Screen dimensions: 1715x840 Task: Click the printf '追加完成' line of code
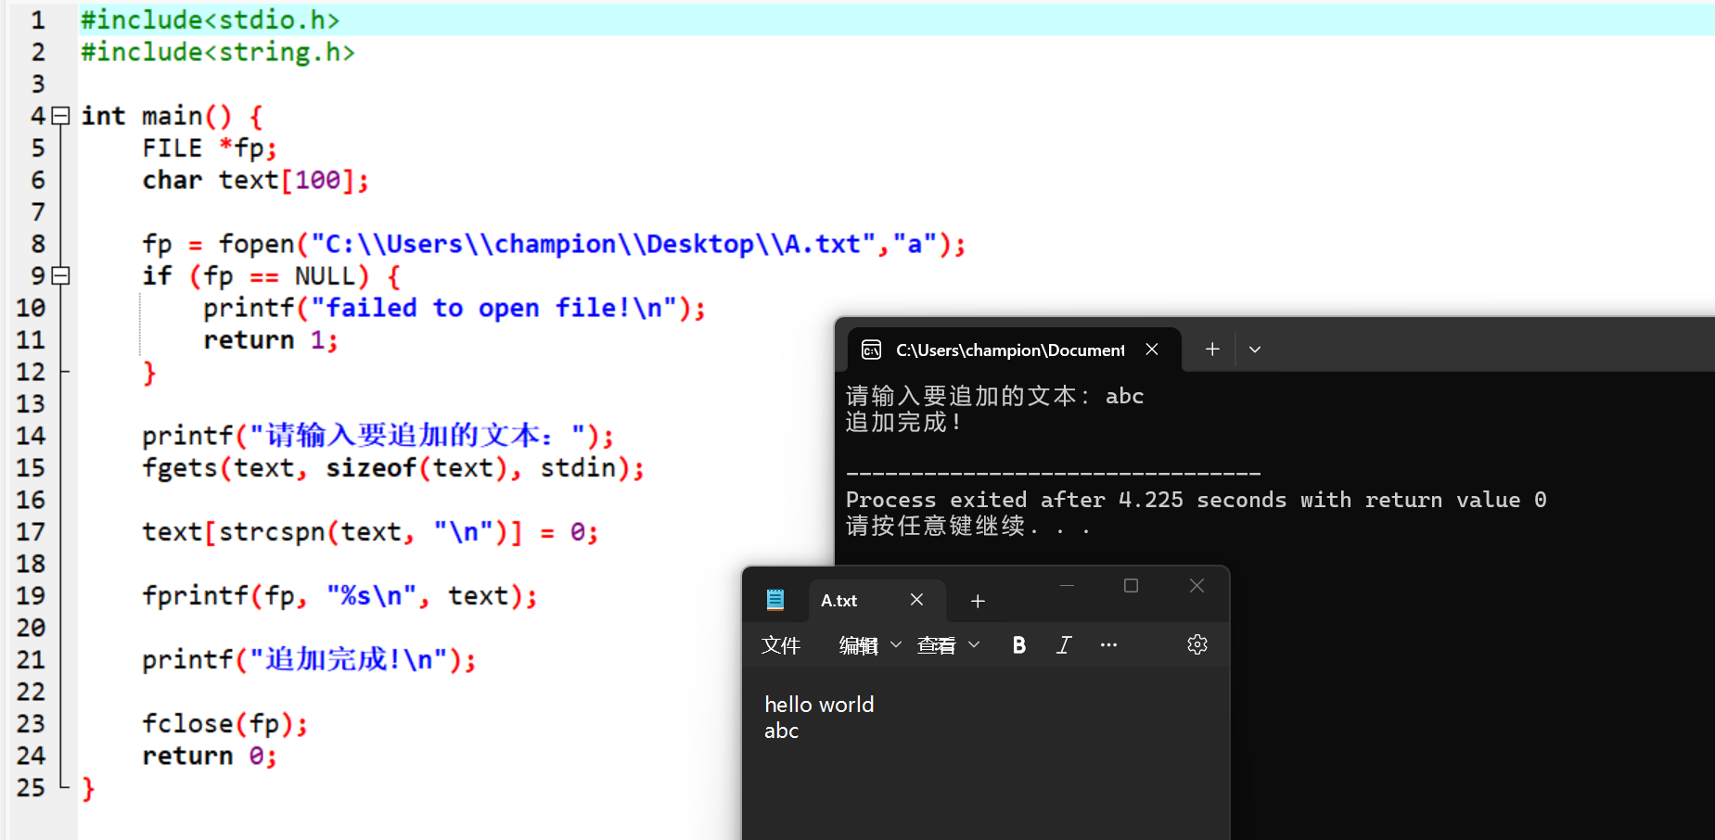309,660
